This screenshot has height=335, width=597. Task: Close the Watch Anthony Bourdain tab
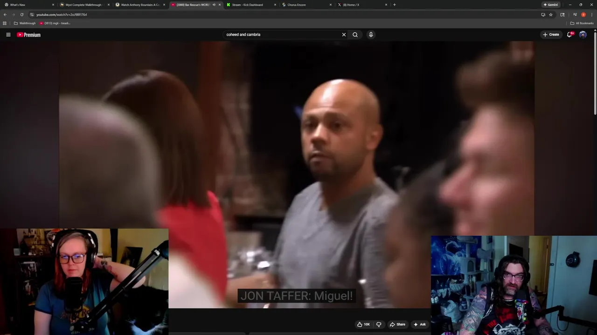[164, 5]
